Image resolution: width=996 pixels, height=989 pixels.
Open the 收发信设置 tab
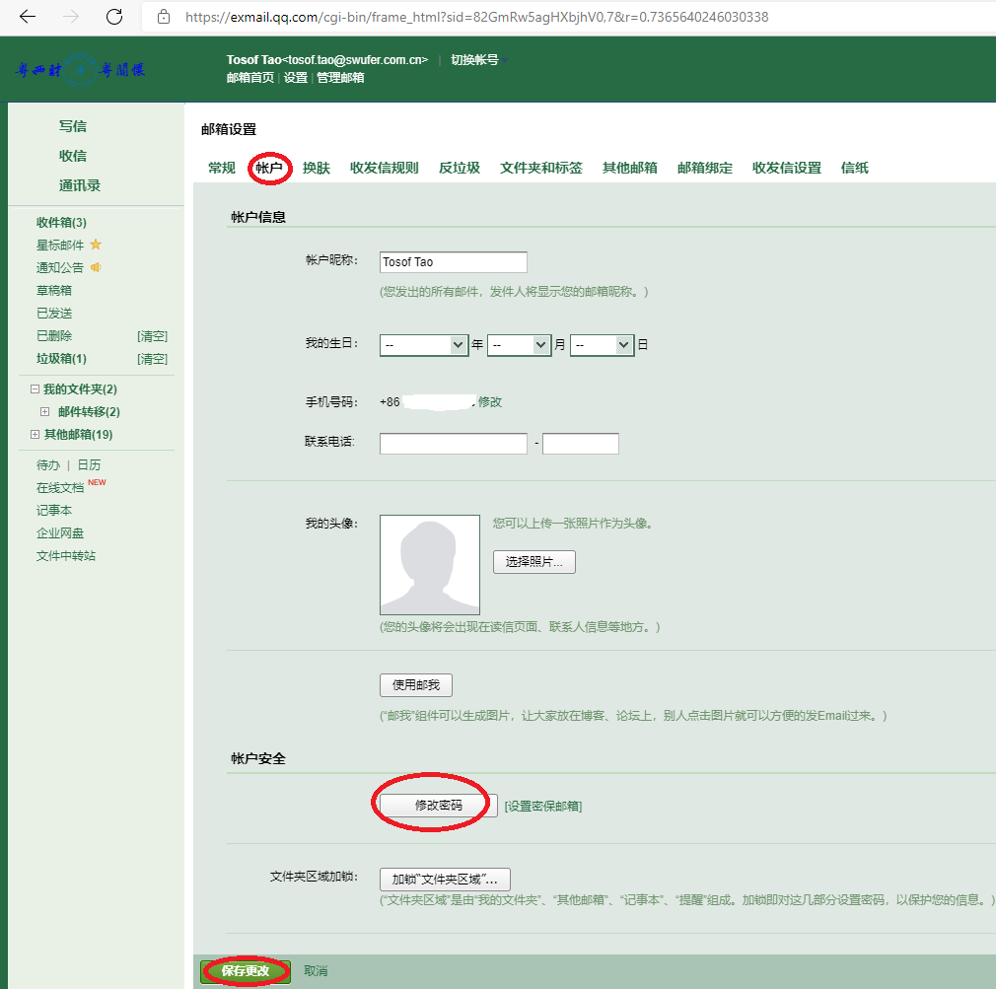coord(787,168)
